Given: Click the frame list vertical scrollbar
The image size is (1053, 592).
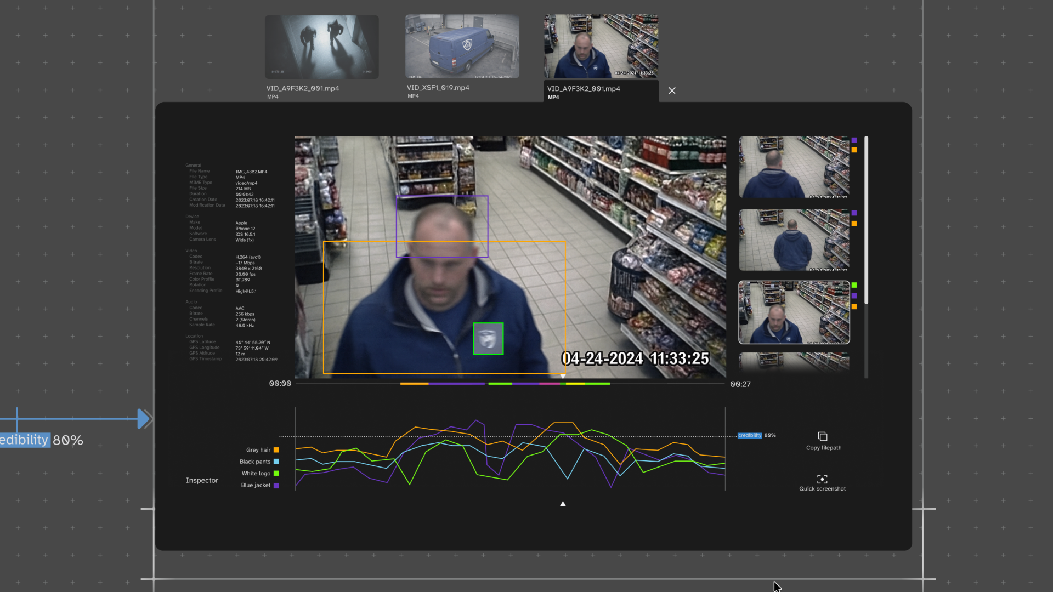Looking at the screenshot, I should click(867, 219).
